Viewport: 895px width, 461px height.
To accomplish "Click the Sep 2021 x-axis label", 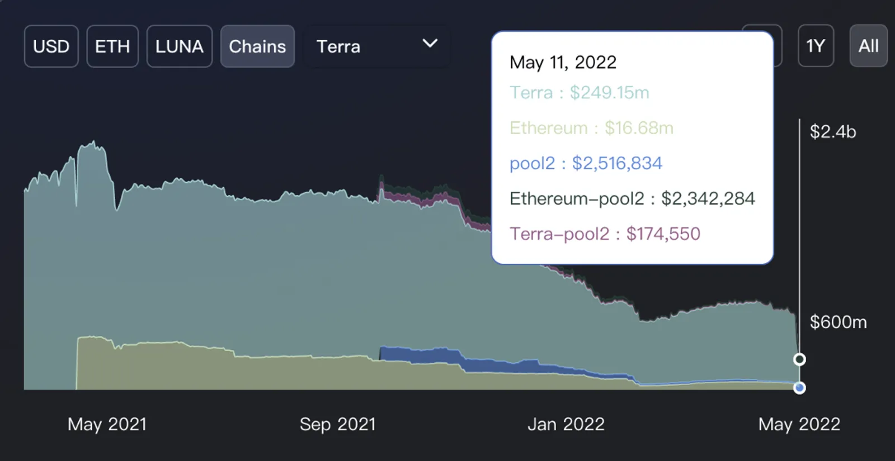I will pyautogui.click(x=337, y=424).
